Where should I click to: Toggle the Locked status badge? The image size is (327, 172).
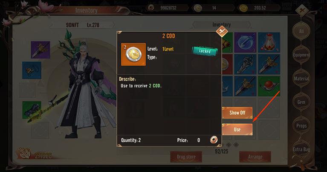coord(205,51)
